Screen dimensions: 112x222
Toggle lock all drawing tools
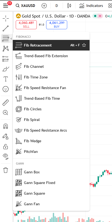[x=6, y=146]
